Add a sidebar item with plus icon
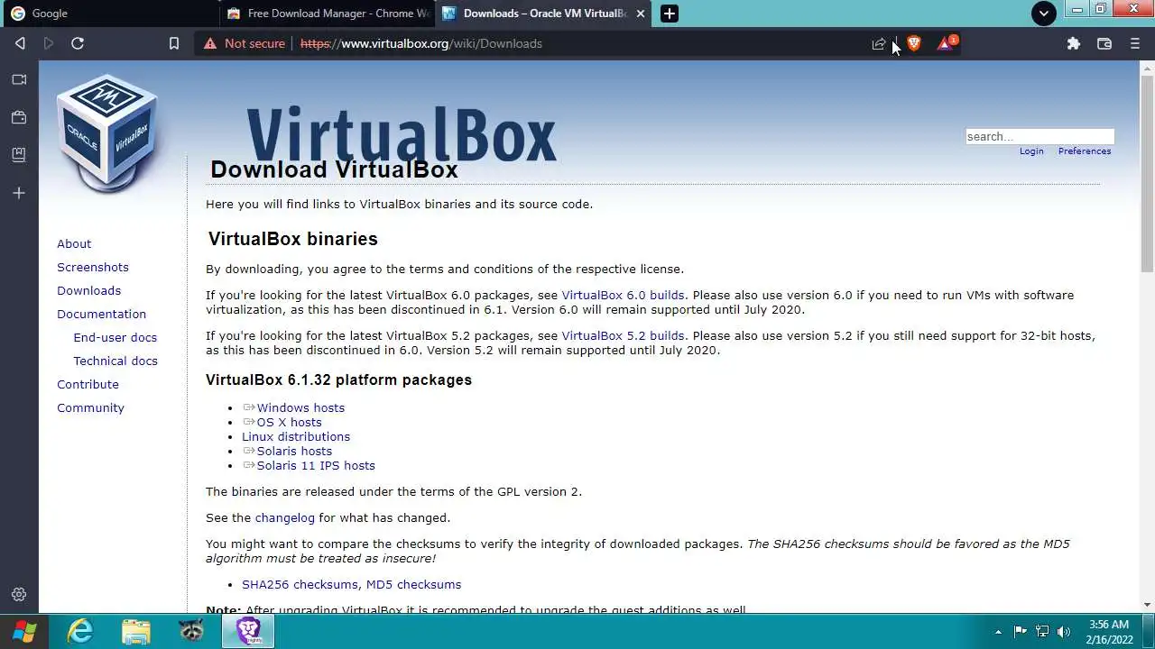The image size is (1155, 649). [x=19, y=193]
